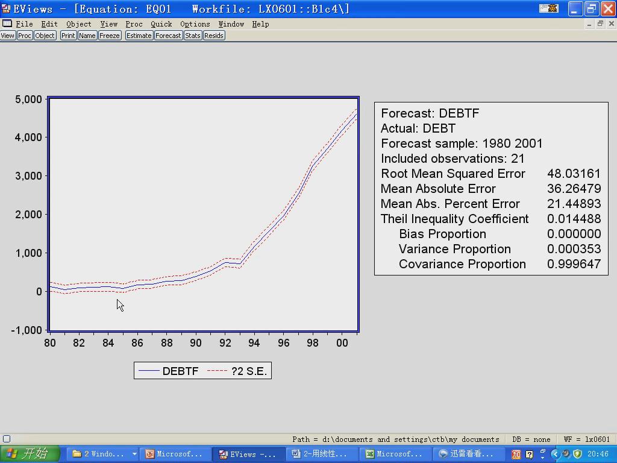This screenshot has height=463, width=617.
Task: Click the Included observations: 21 text
Action: click(453, 159)
